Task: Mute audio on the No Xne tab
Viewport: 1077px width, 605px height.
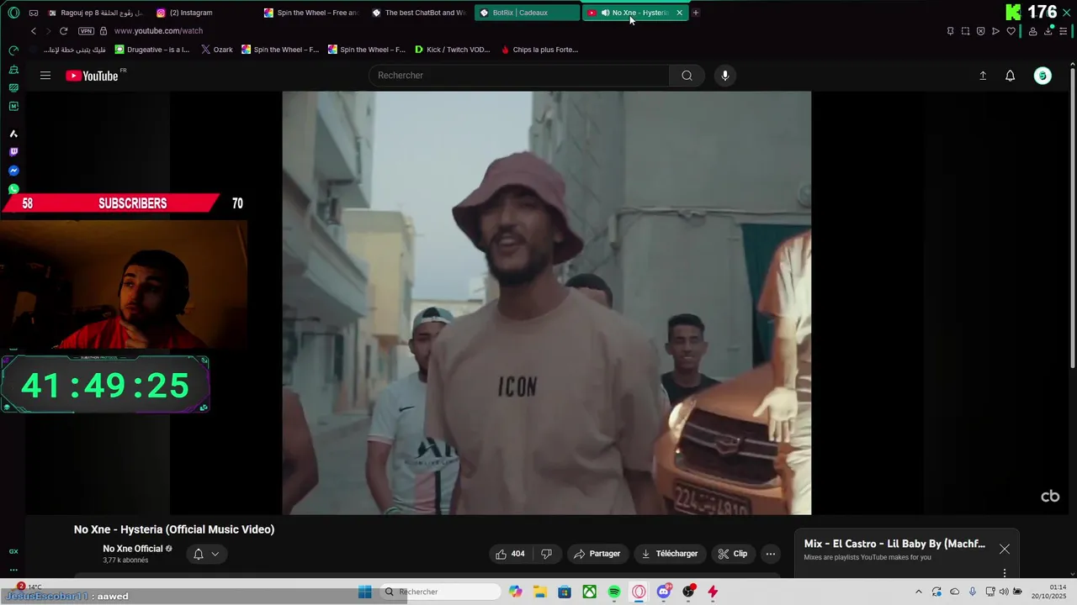Action: click(605, 13)
